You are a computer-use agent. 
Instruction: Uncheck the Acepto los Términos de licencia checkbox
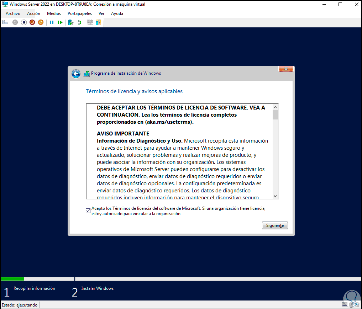[x=88, y=211]
